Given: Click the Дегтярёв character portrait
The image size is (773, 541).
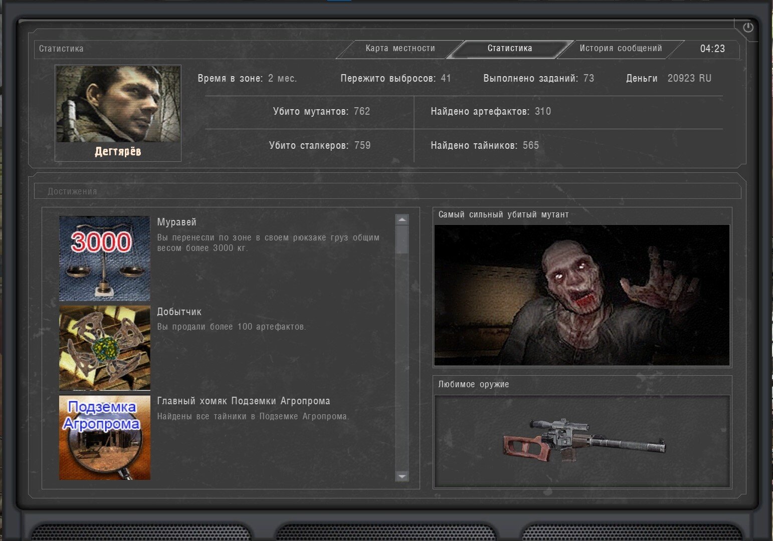Looking at the screenshot, I should point(118,104).
